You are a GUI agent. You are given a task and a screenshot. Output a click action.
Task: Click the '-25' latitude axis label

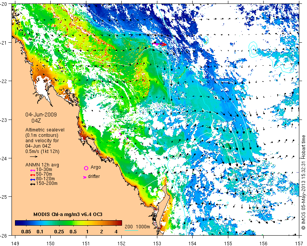(x=3, y=197)
